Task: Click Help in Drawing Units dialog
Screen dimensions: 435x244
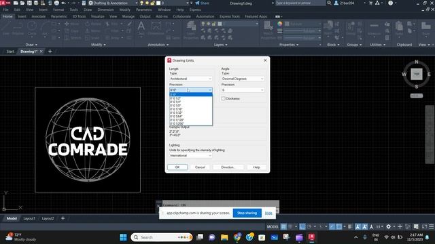Action: click(x=256, y=167)
